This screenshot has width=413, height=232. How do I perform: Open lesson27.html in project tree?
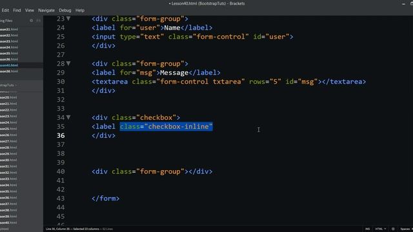pos(8,141)
